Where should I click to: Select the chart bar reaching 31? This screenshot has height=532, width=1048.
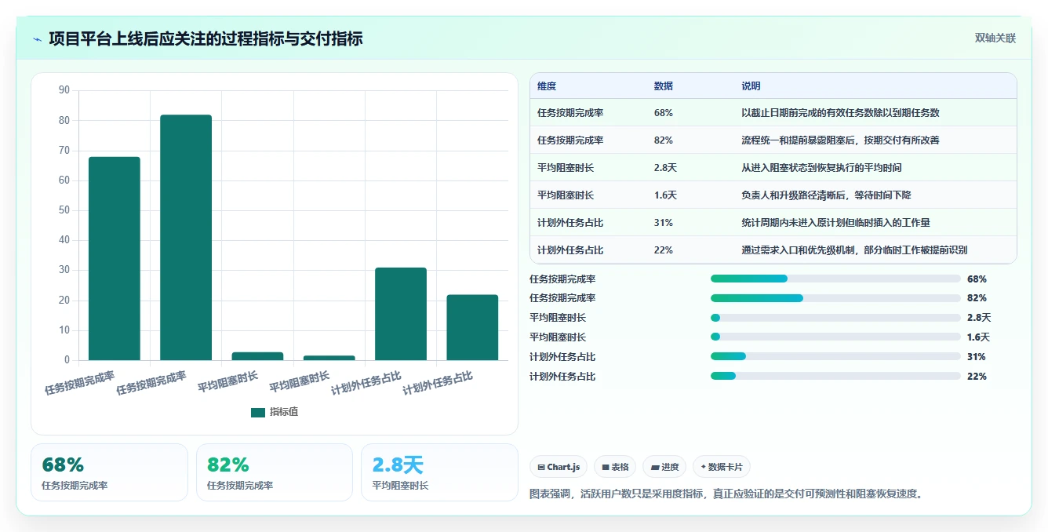pyautogui.click(x=401, y=314)
